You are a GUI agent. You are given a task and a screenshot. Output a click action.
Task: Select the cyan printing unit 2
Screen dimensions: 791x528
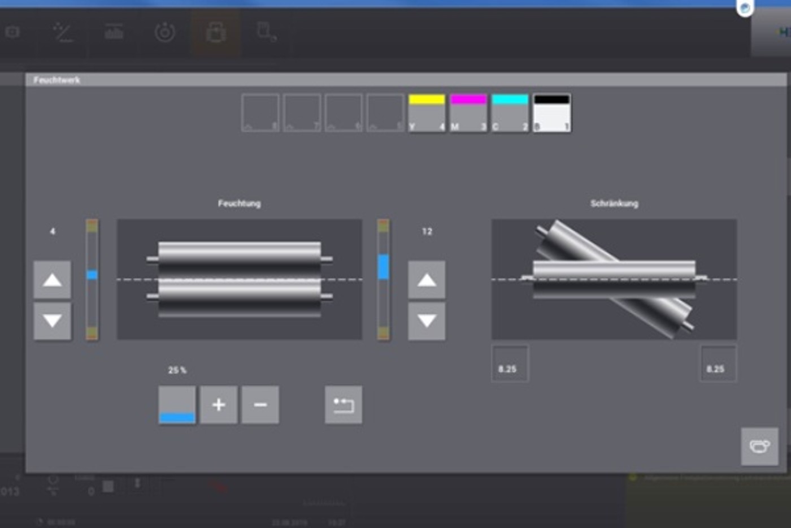pyautogui.click(x=510, y=113)
